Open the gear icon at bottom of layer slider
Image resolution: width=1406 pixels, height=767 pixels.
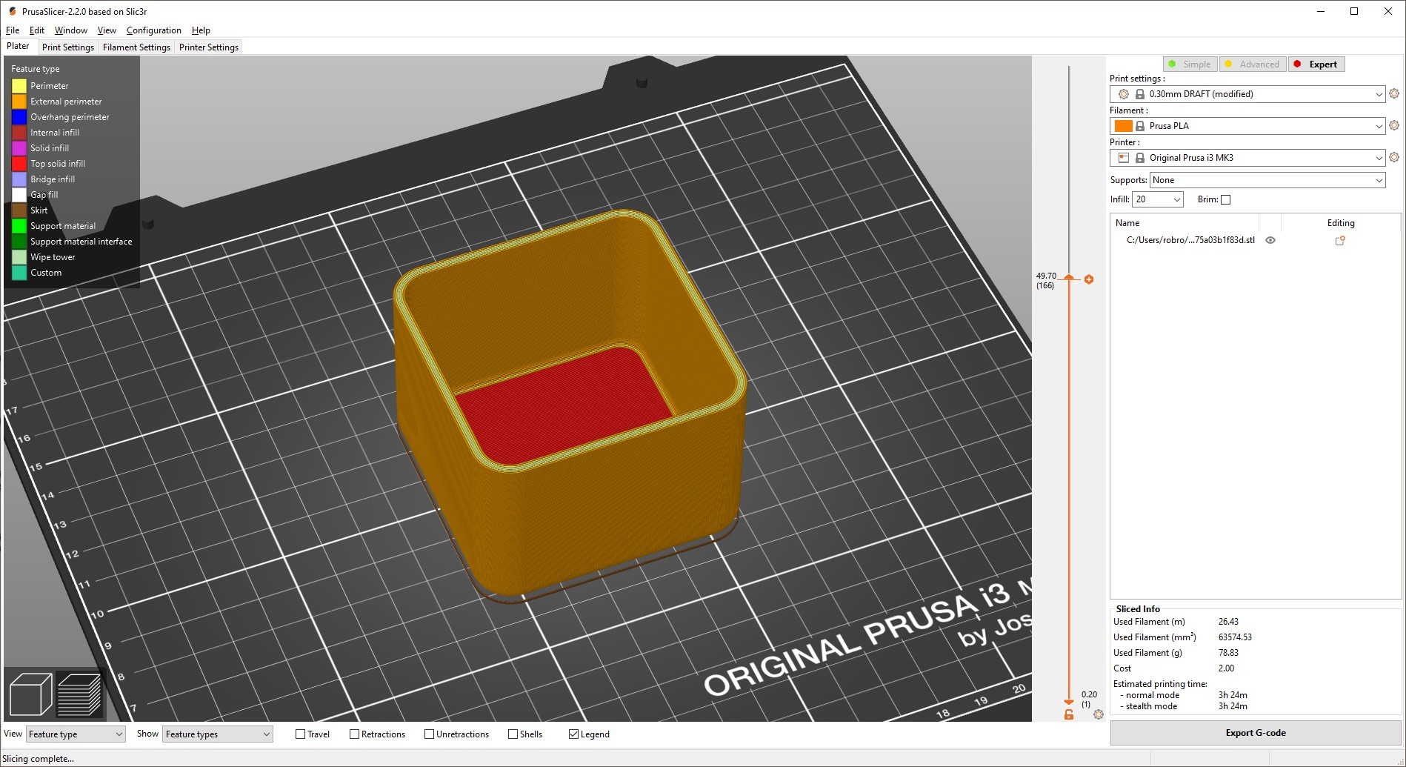click(x=1099, y=714)
